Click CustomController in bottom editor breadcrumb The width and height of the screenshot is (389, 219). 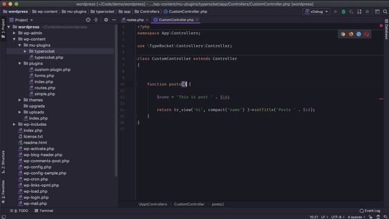(x=189, y=204)
